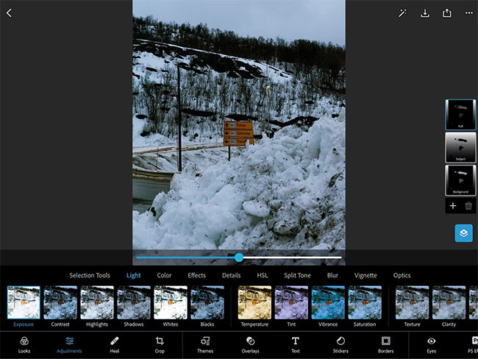Viewport: 478px width, 359px height.
Task: Select the Crop tool
Action: (160, 345)
